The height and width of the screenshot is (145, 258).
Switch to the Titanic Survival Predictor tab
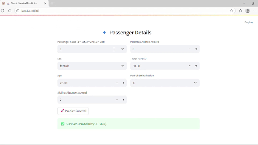point(24,3)
